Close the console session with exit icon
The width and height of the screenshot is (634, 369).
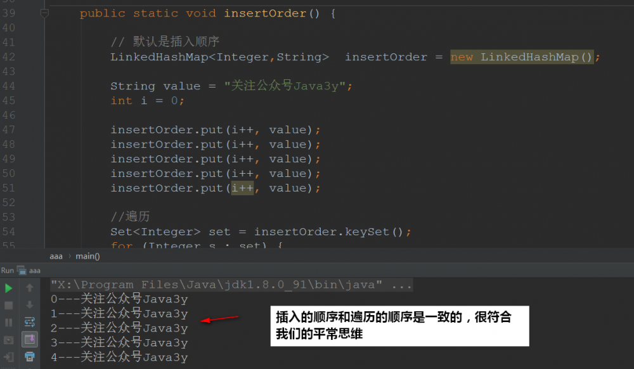[x=8, y=358]
